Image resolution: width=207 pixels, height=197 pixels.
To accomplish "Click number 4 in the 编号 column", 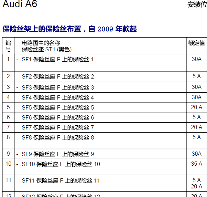I will point(8,97).
